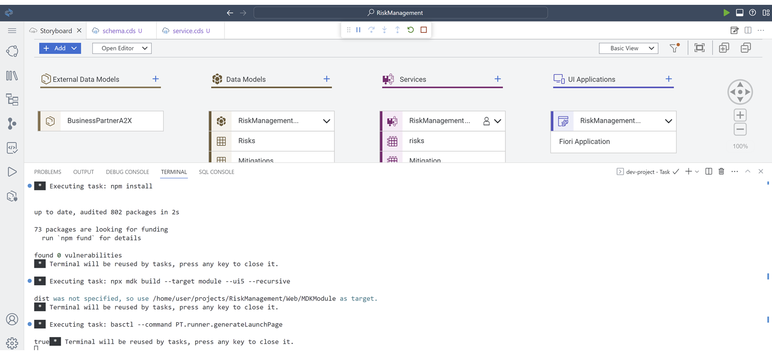
Task: Add a new UI Application
Action: (669, 79)
